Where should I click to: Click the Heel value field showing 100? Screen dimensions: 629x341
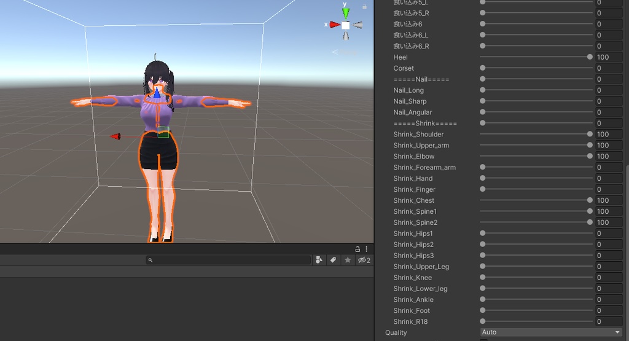[x=609, y=57]
